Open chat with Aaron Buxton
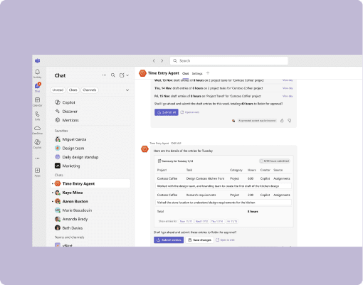363x285 pixels. (90, 201)
